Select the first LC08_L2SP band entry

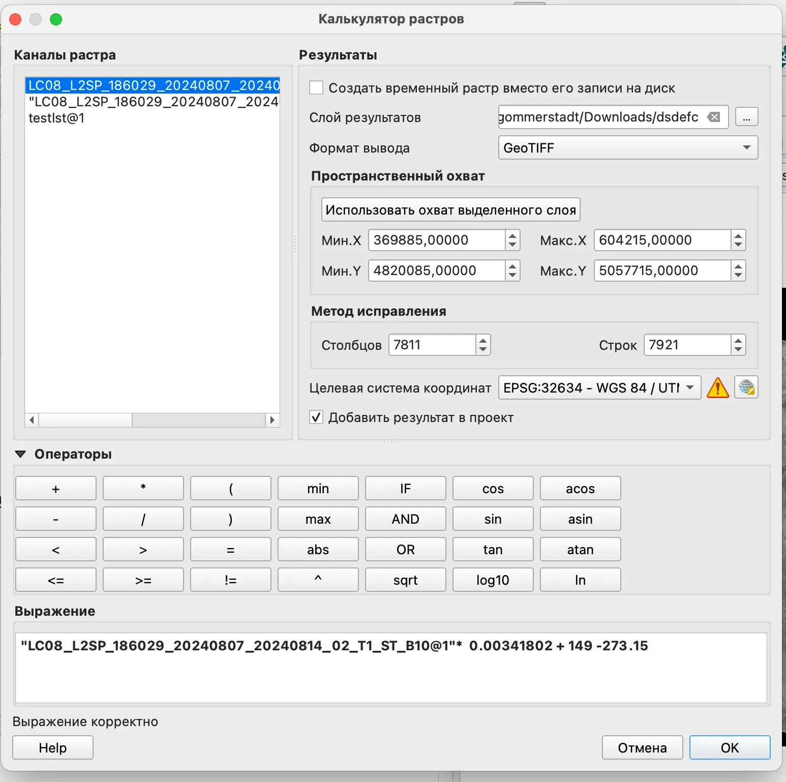153,85
